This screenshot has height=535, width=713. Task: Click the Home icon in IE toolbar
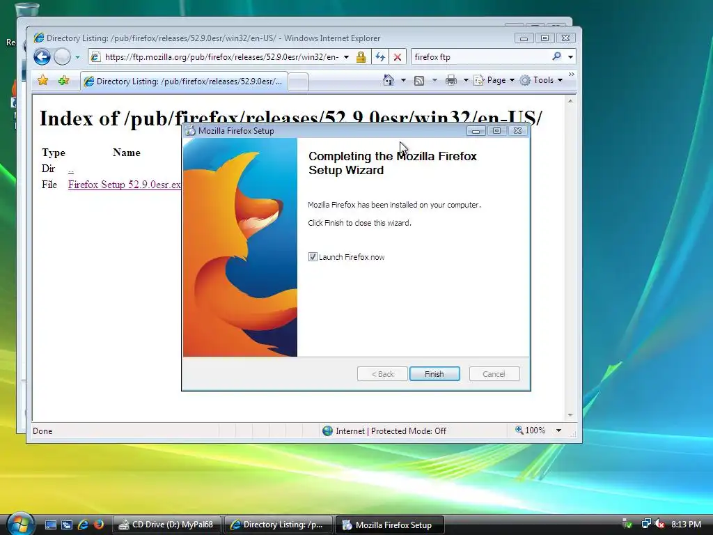(389, 80)
